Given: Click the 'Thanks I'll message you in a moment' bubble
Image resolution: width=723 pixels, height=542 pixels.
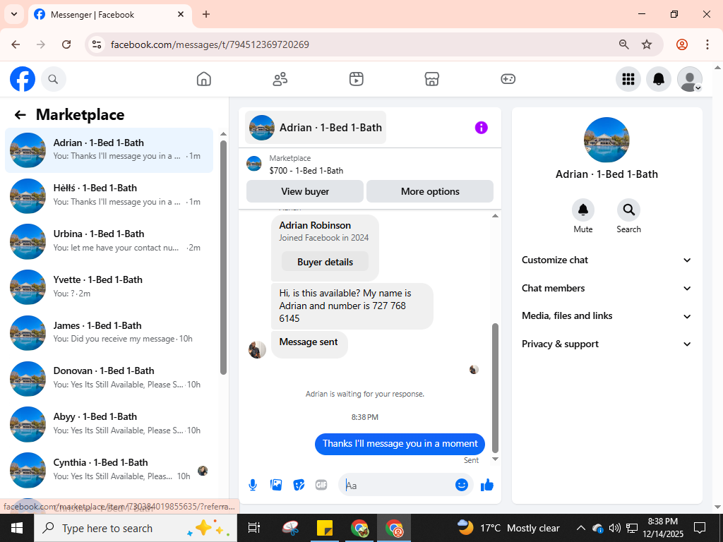Looking at the screenshot, I should coord(400,443).
